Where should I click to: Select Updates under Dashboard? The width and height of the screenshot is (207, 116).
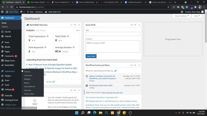[x=5, y=27]
